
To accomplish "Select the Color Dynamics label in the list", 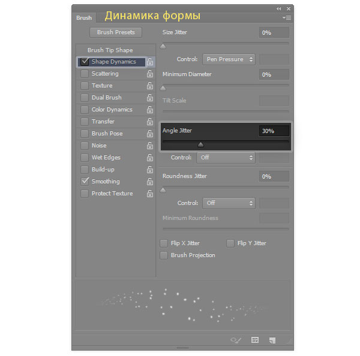I will [x=112, y=110].
